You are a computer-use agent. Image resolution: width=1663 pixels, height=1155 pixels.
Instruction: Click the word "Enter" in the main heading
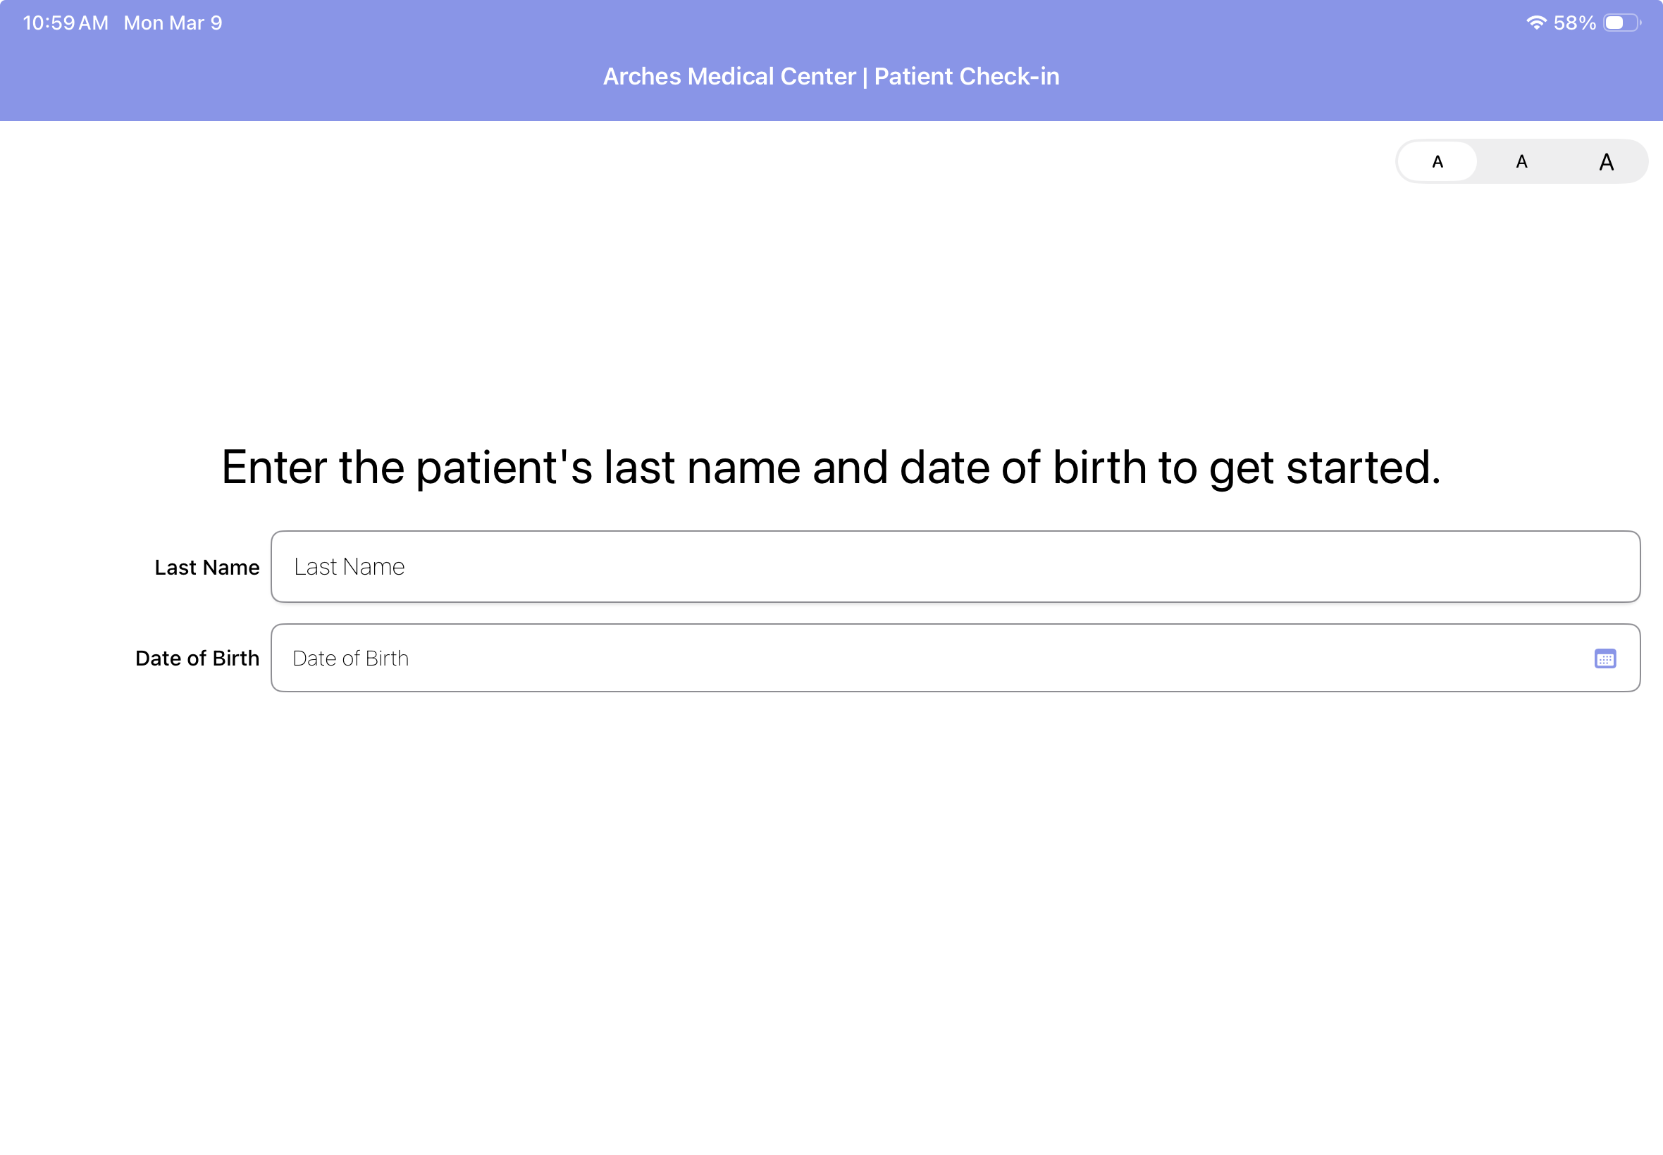[x=273, y=468]
